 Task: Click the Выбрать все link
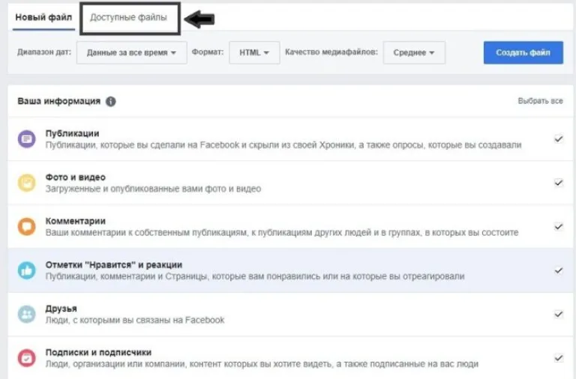540,101
